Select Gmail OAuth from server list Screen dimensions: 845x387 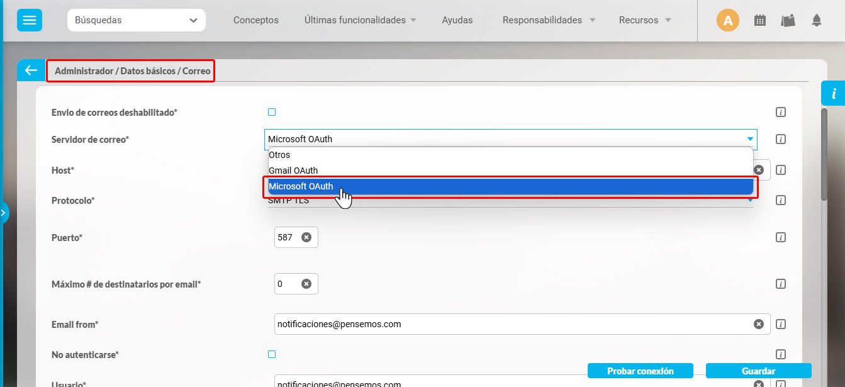click(293, 171)
